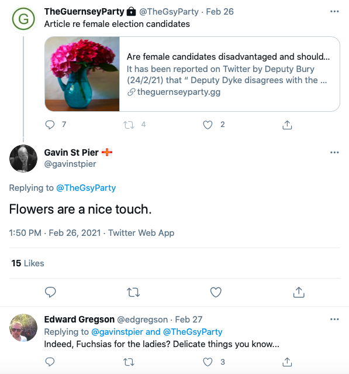Like TheGuernseyParty tweet with 2 likes
Screen dimensions: 349x374
[208, 125]
